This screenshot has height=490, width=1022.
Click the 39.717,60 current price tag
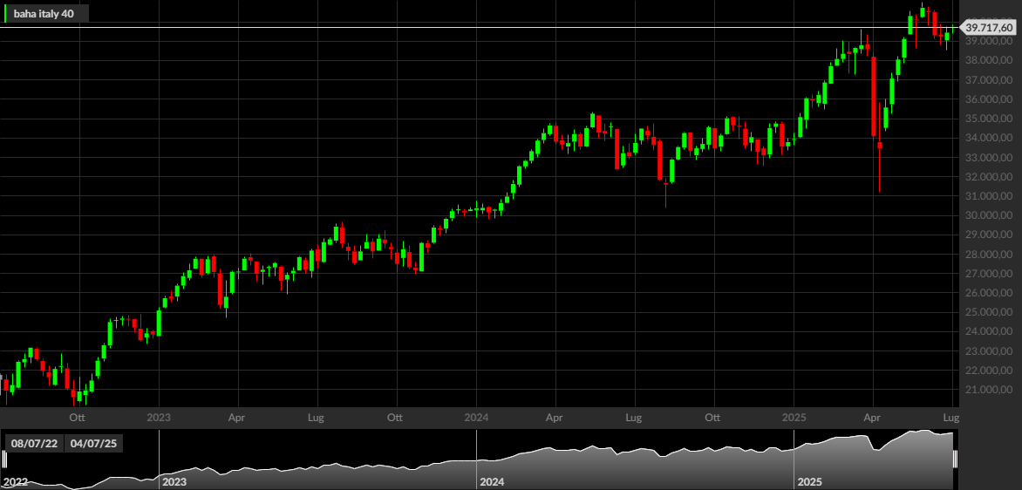[x=989, y=27]
